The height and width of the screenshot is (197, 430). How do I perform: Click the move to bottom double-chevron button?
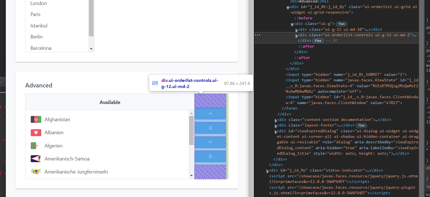point(210,156)
